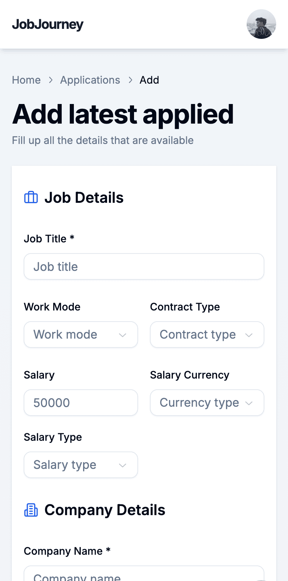Screen dimensions: 288x581
Task: Click the Work mode dropdown chevron
Action: click(x=123, y=335)
